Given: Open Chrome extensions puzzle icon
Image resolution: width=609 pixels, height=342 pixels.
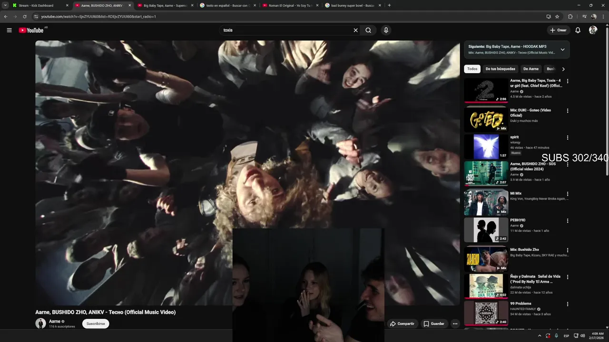Looking at the screenshot, I should tap(570, 16).
